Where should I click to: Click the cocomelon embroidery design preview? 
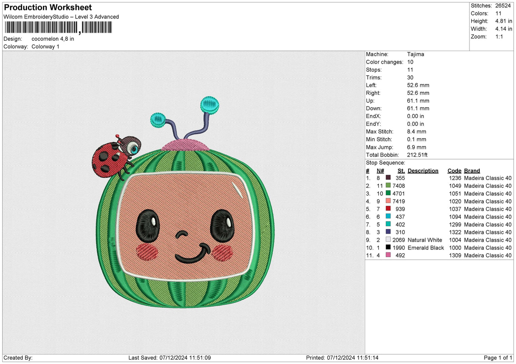click(x=184, y=202)
